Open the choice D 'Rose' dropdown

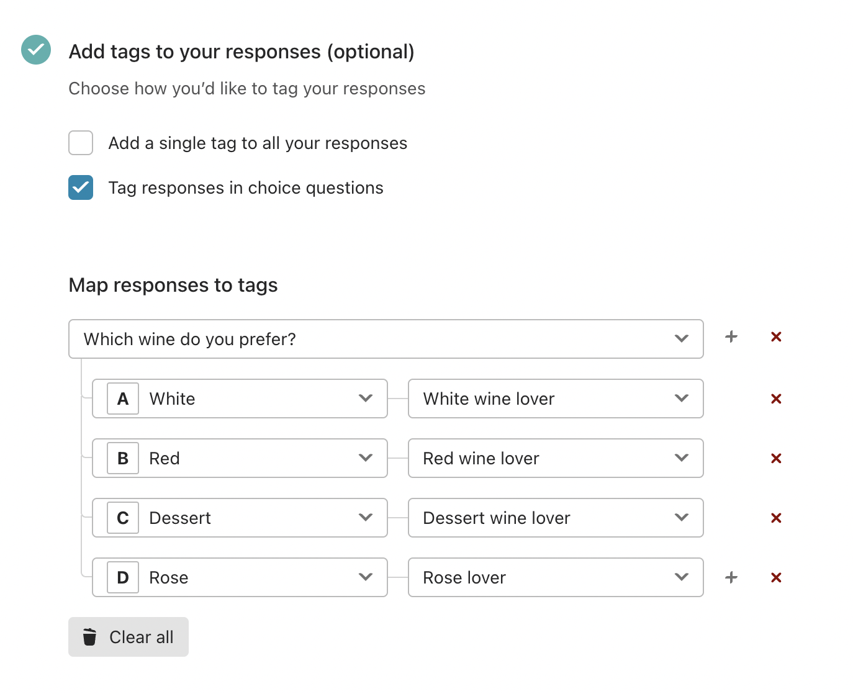point(240,577)
